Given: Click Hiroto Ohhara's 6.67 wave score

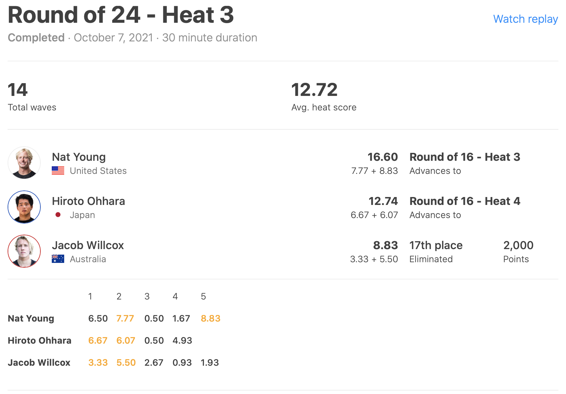Looking at the screenshot, I should (98, 341).
